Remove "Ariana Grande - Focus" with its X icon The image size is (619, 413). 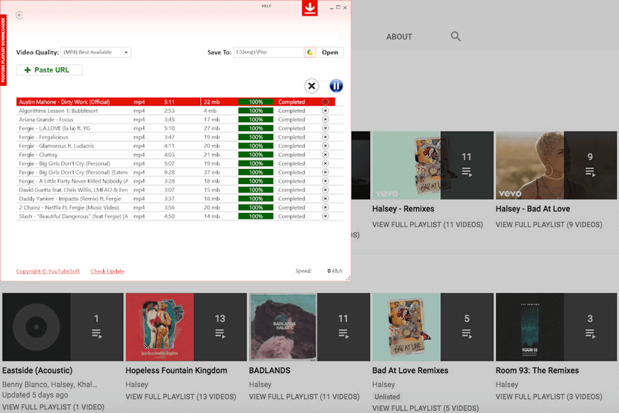[325, 119]
